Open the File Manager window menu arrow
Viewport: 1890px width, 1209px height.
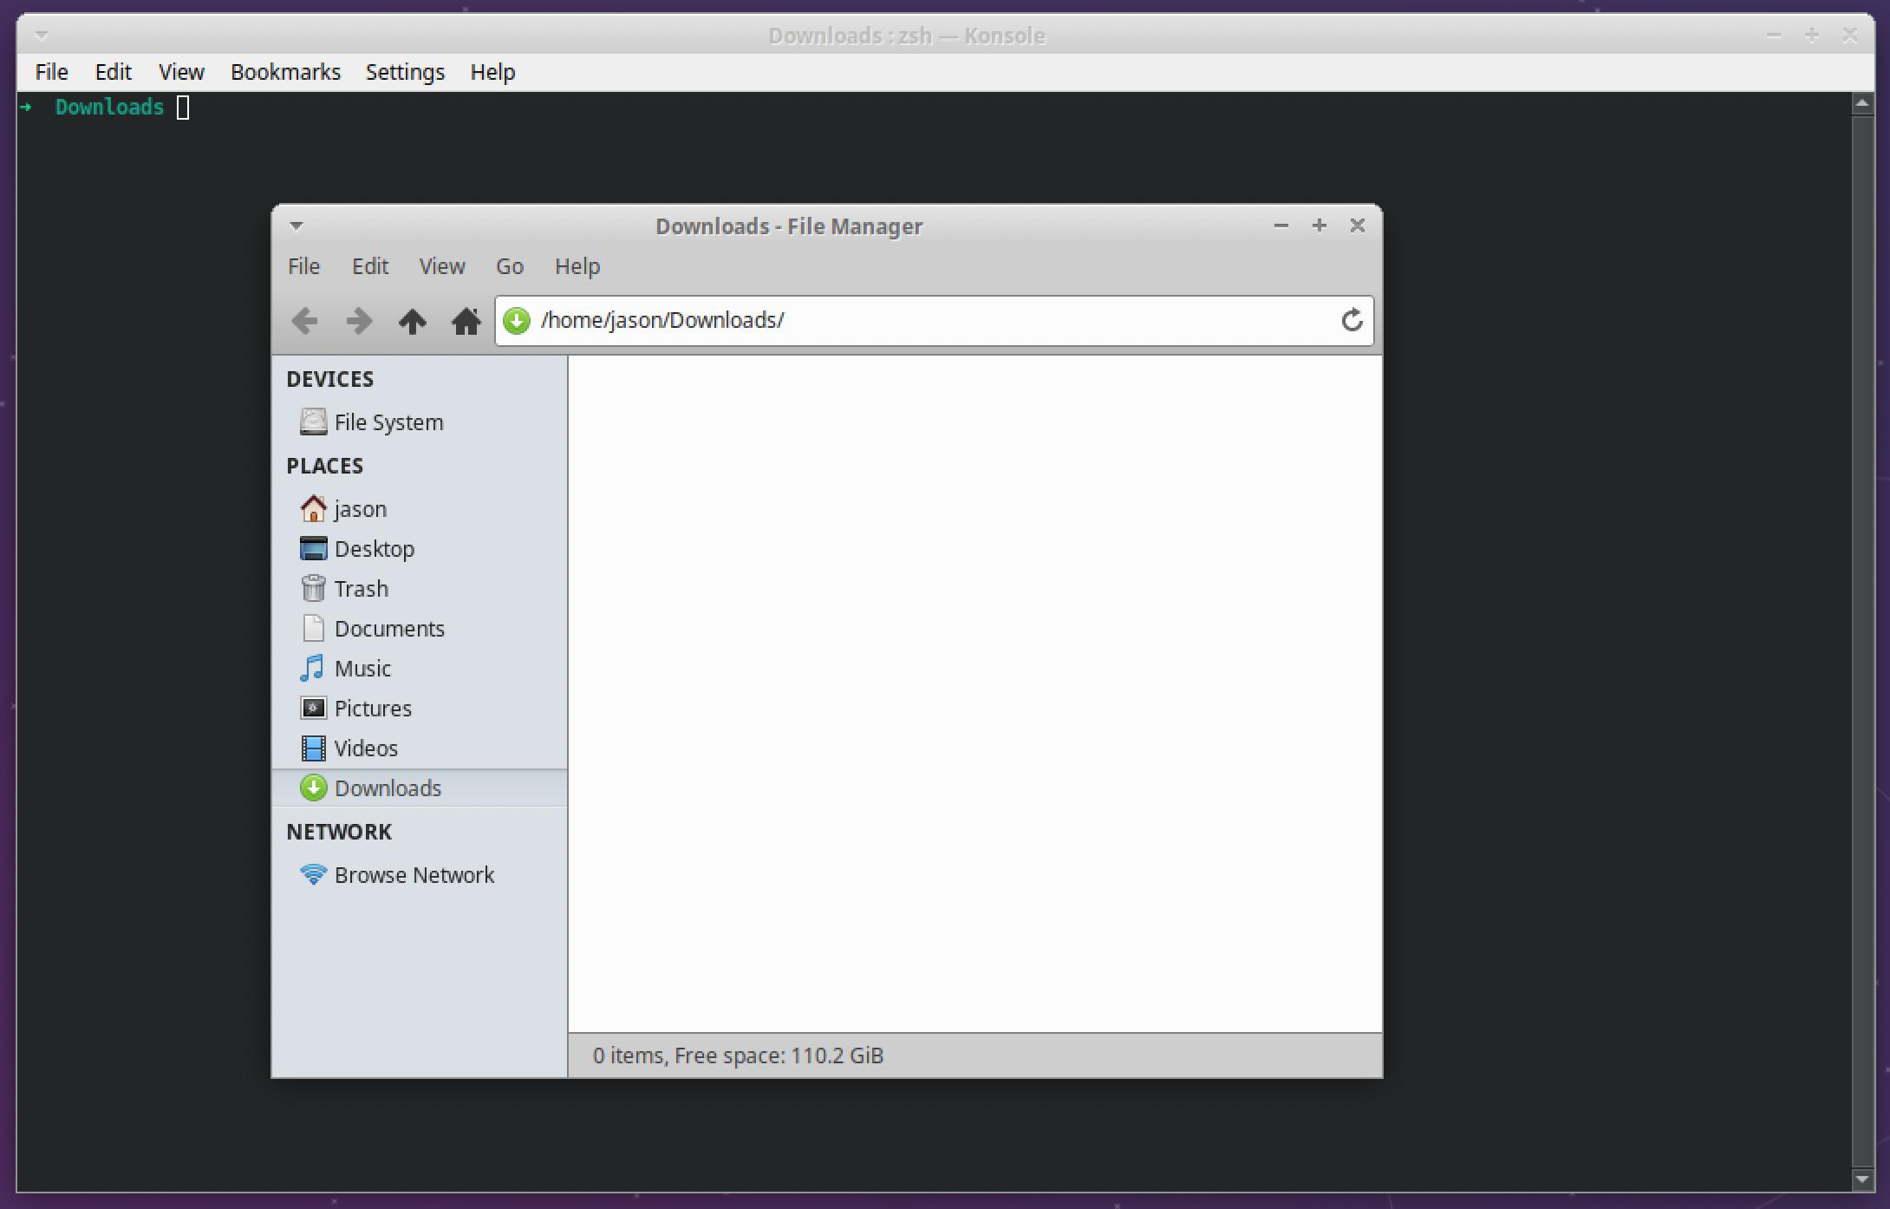click(x=297, y=225)
